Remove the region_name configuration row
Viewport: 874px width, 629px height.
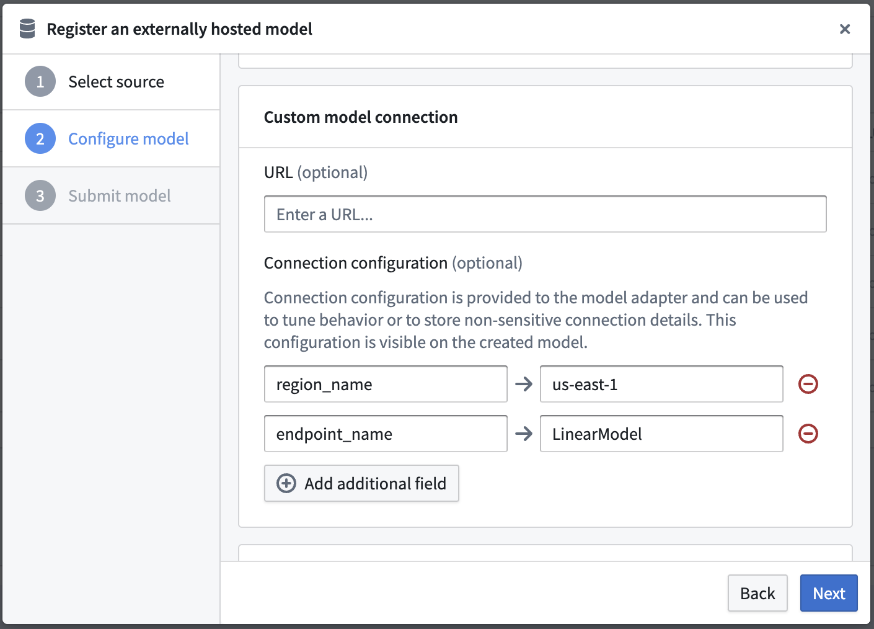(x=808, y=384)
